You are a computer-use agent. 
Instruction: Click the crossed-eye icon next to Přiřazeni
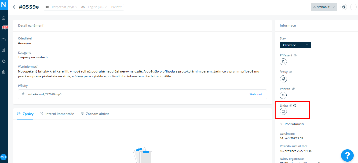295,55
